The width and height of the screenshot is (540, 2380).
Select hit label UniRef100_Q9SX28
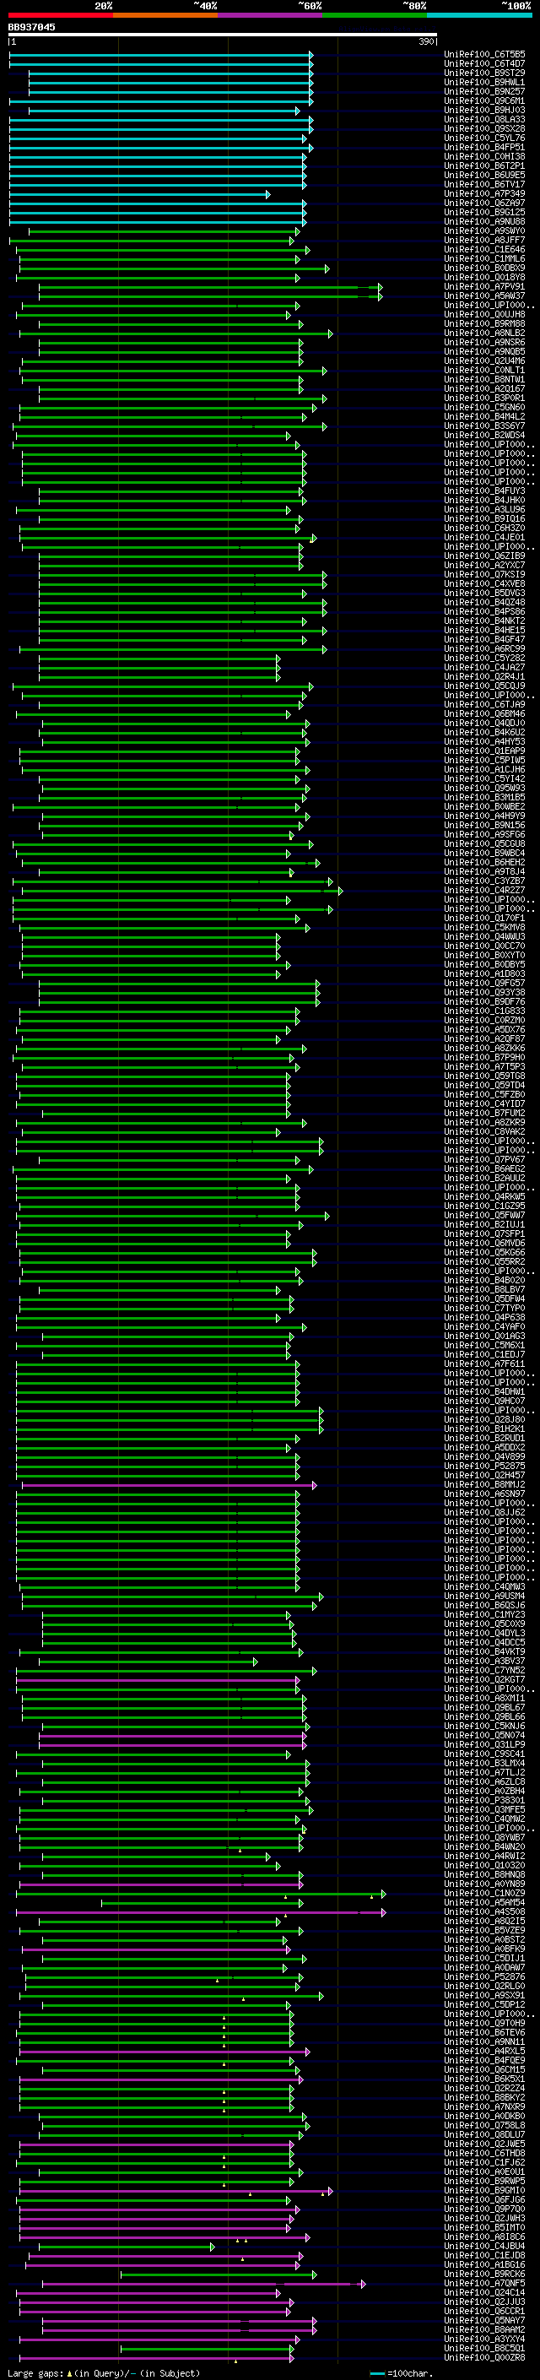(x=484, y=129)
